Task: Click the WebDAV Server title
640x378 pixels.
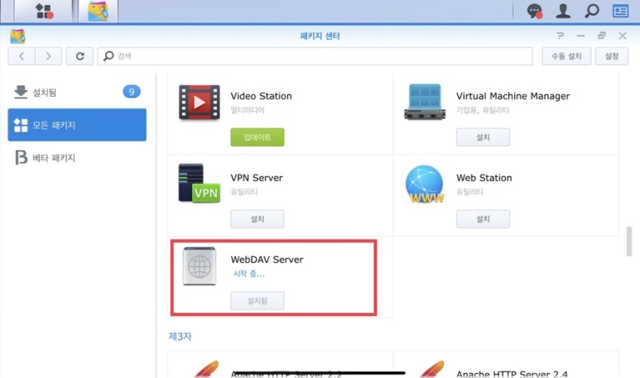Action: coord(267,260)
